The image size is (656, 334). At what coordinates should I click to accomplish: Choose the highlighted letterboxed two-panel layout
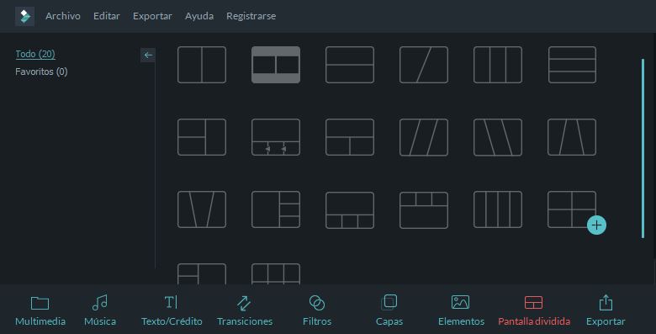[276, 65]
